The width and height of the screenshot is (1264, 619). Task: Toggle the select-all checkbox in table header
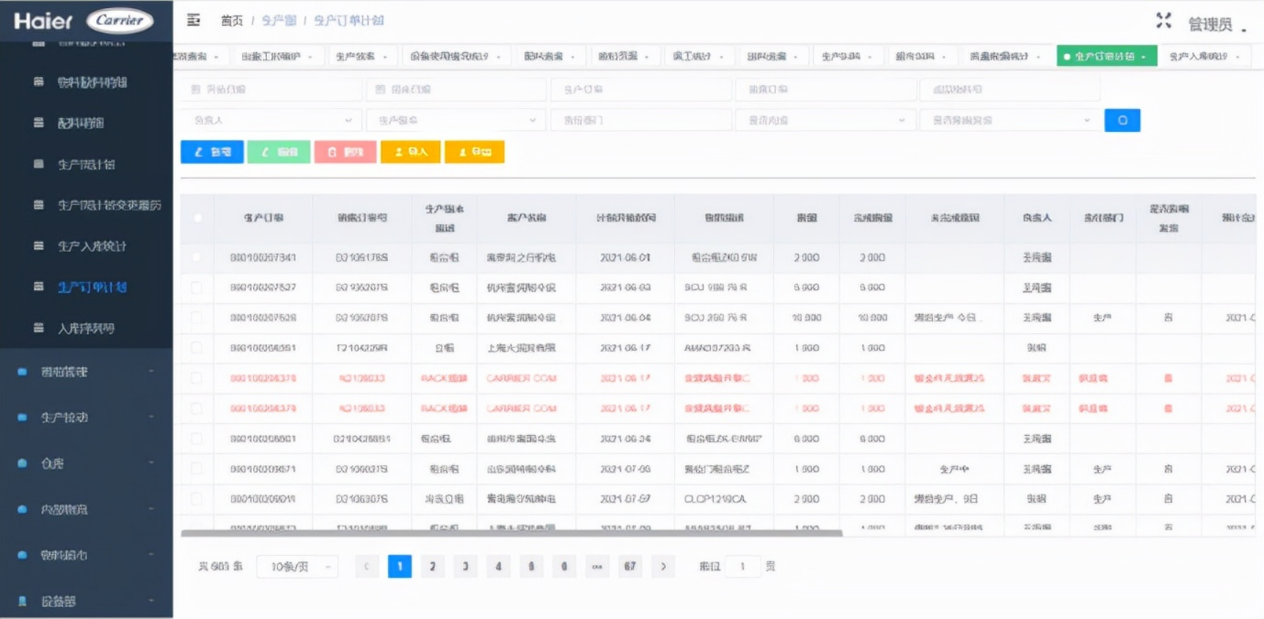pos(197,218)
